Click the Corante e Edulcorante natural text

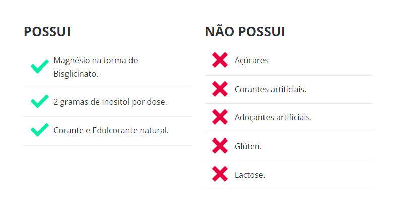(111, 130)
